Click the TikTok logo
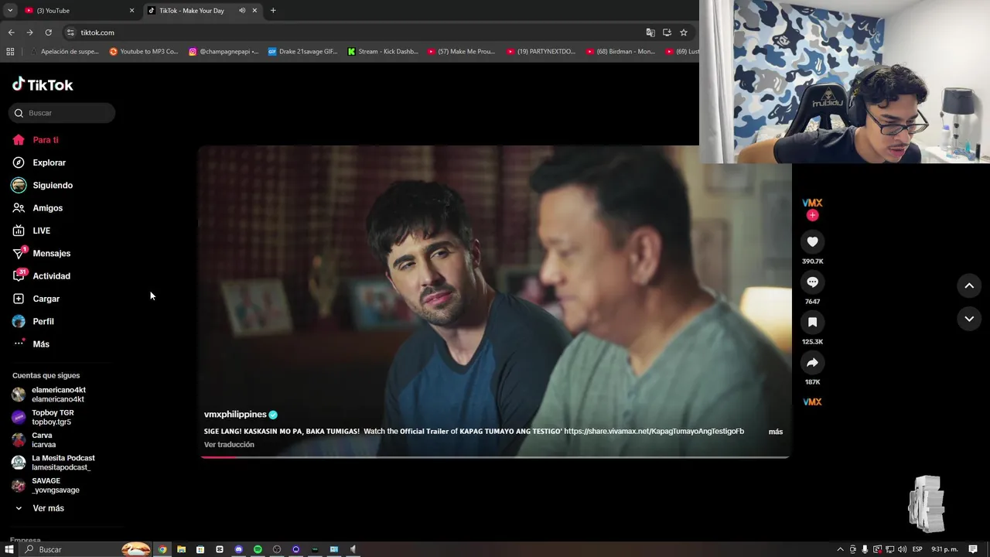The height and width of the screenshot is (557, 990). 43,84
